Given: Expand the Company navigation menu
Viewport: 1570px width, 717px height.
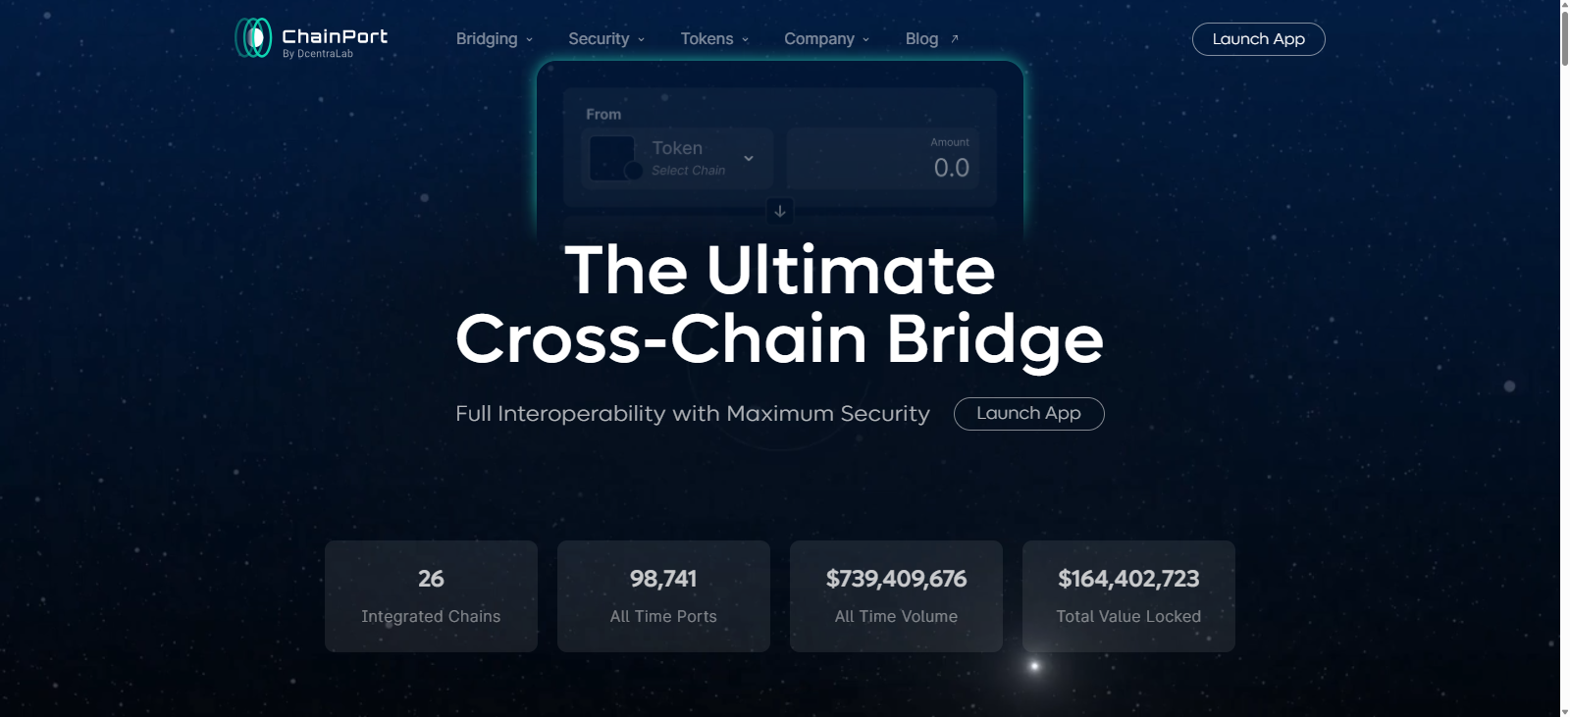Looking at the screenshot, I should pyautogui.click(x=820, y=38).
